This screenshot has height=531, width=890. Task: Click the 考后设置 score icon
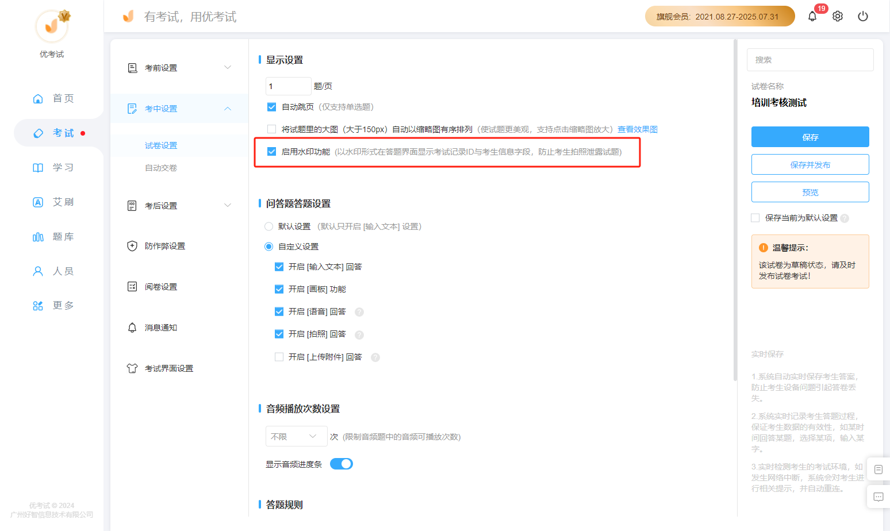[x=132, y=206]
